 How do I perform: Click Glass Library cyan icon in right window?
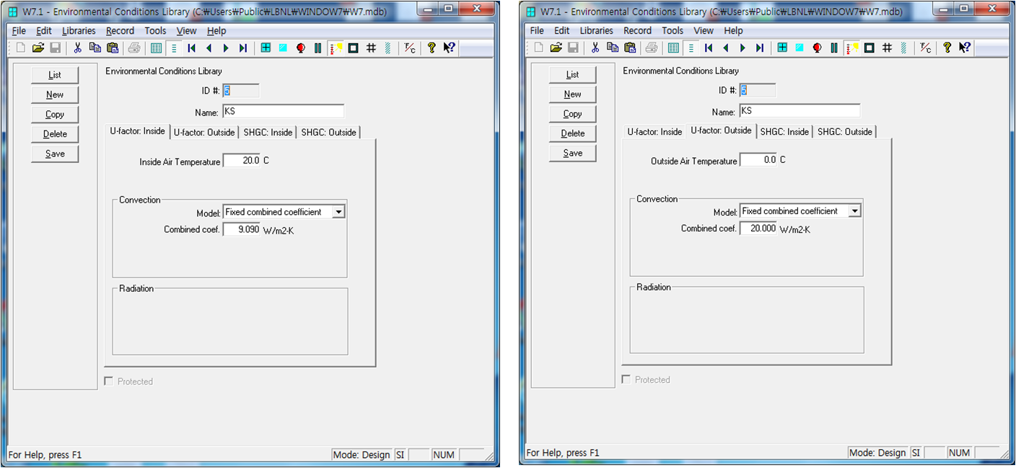click(x=800, y=48)
